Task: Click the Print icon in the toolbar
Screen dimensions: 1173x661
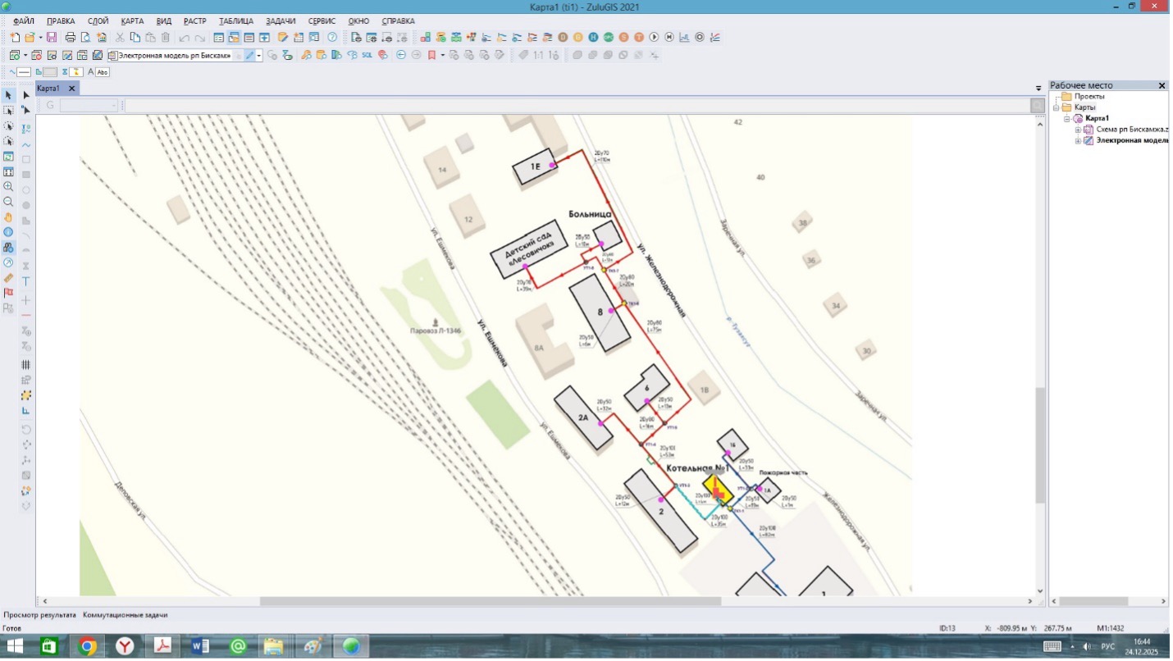Action: coord(71,38)
